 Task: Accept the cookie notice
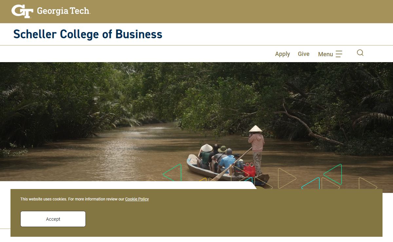pos(53,219)
